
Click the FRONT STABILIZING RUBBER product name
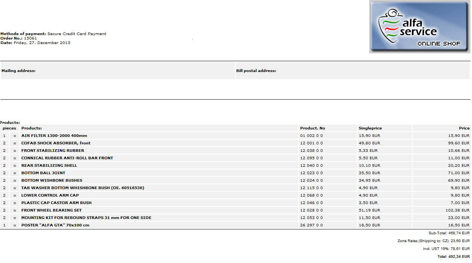53,151
